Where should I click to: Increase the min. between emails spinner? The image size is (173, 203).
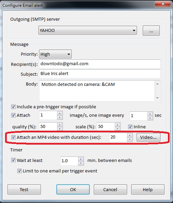click(x=81, y=159)
